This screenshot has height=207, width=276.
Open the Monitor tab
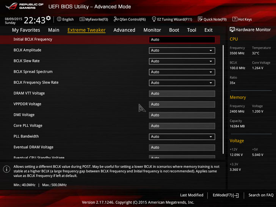click(152, 30)
